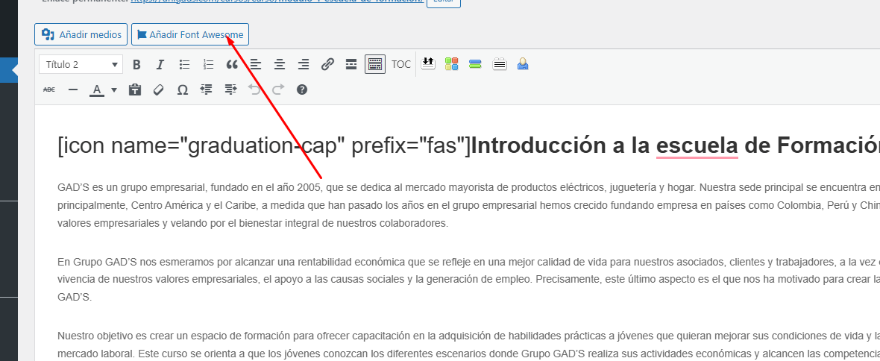880x361 pixels.
Task: Undo the last edit
Action: point(254,90)
